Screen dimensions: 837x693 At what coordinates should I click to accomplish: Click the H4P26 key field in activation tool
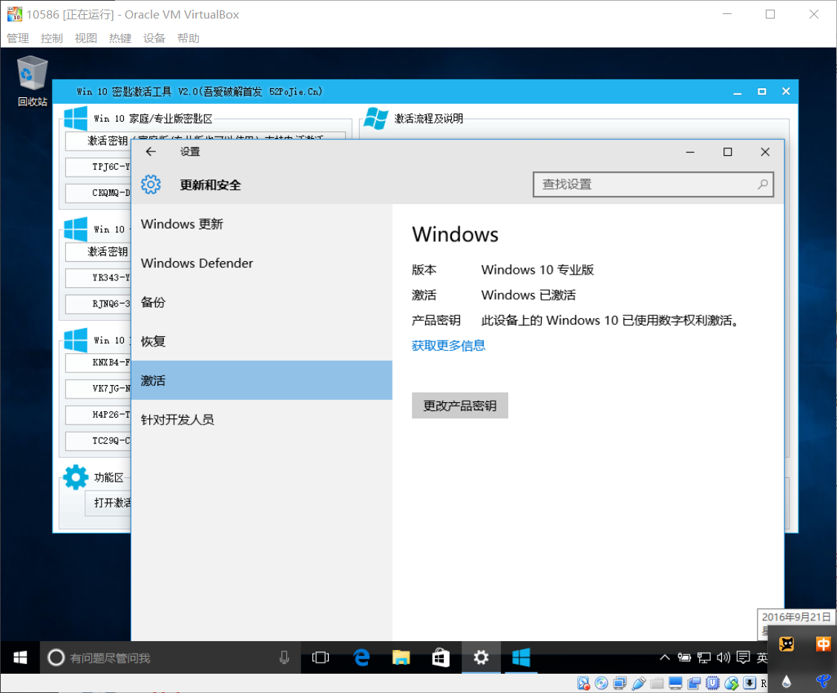point(98,415)
